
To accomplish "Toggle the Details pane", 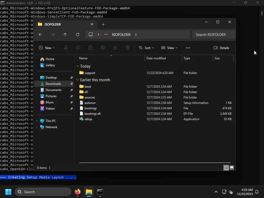I will [x=221, y=48].
